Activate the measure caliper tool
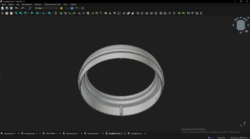This screenshot has width=250, height=139. point(56,13)
